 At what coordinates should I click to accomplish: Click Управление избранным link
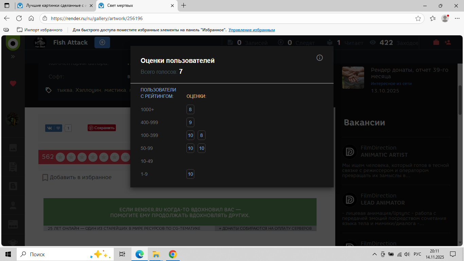[251, 30]
